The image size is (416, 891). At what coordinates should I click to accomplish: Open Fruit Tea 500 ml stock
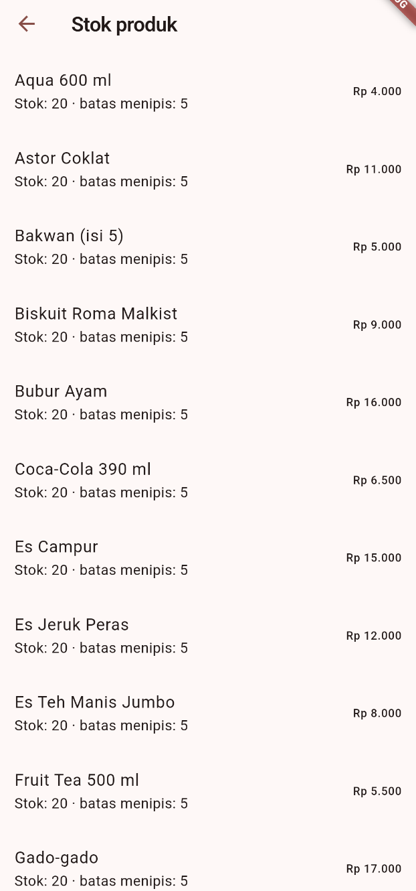[77, 780]
